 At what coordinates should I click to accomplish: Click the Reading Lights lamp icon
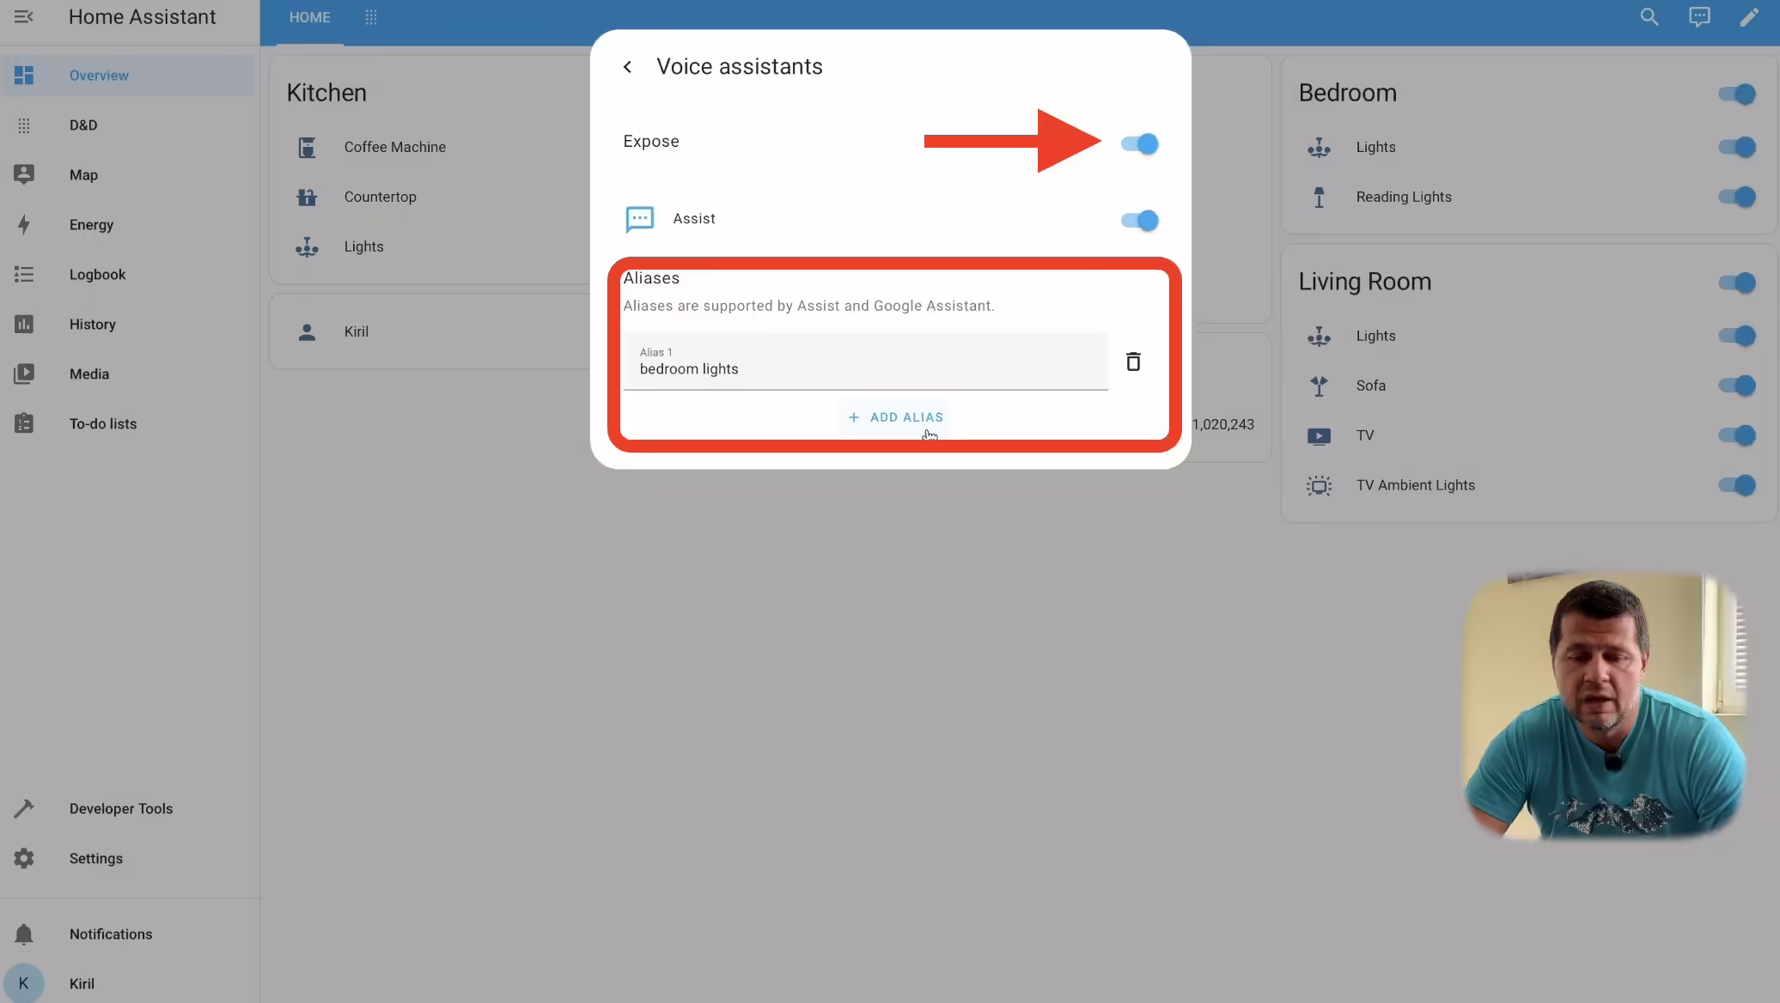click(1319, 198)
